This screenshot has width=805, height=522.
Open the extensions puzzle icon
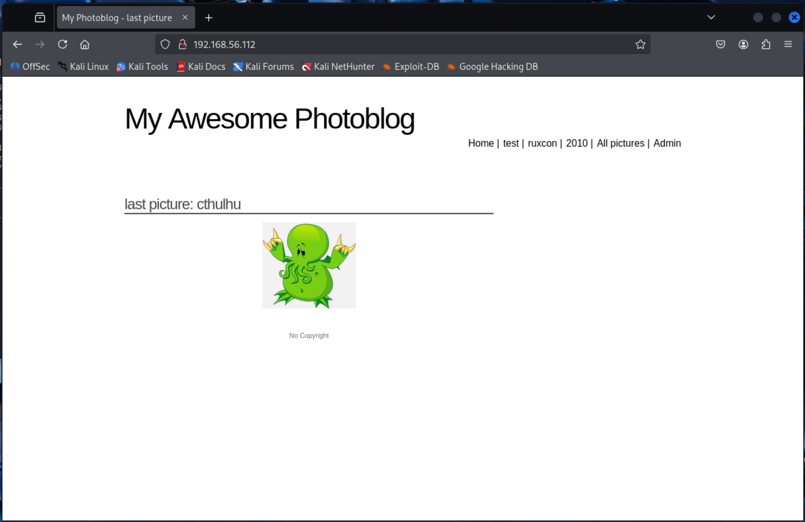tap(766, 44)
